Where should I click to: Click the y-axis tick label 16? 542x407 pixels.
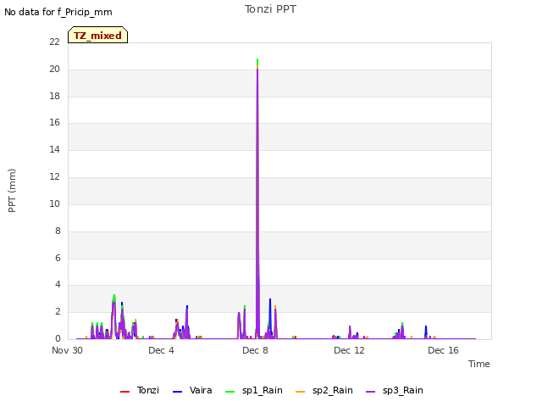click(x=54, y=122)
